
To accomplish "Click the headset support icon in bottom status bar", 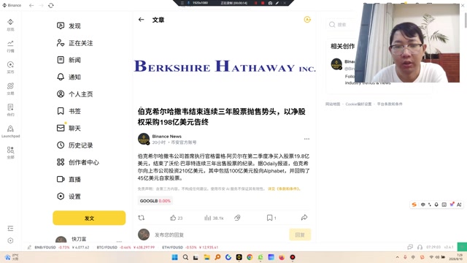I will pos(420,247).
